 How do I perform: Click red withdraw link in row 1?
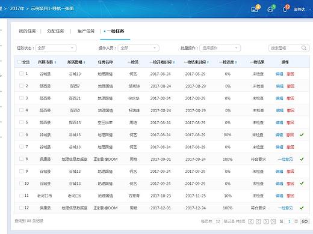(x=290, y=74)
